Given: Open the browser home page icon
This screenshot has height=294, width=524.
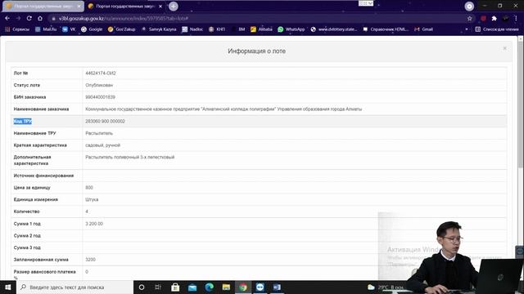Looking at the screenshot, I should [40, 18].
